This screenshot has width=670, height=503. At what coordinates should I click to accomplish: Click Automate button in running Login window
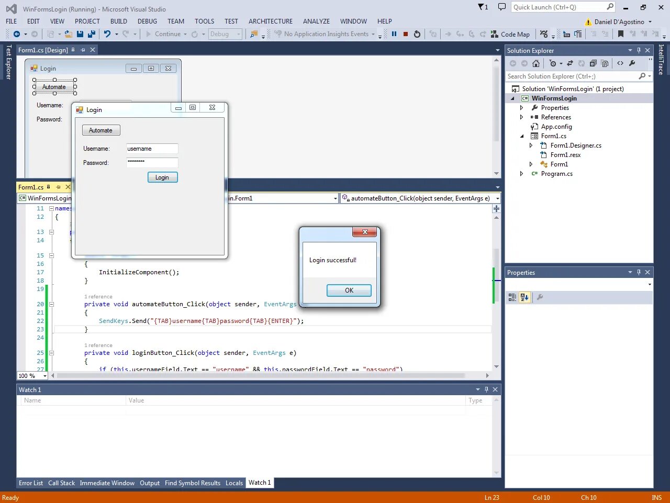pyautogui.click(x=101, y=130)
